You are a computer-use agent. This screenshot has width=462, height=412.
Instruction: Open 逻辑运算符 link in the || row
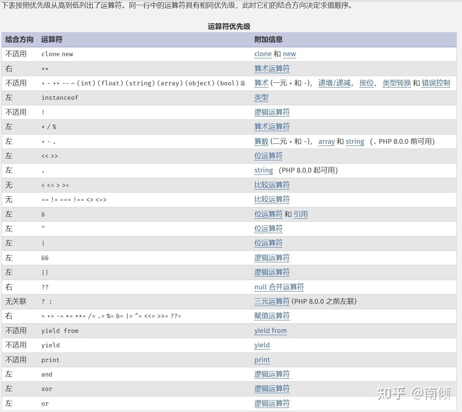click(x=272, y=272)
